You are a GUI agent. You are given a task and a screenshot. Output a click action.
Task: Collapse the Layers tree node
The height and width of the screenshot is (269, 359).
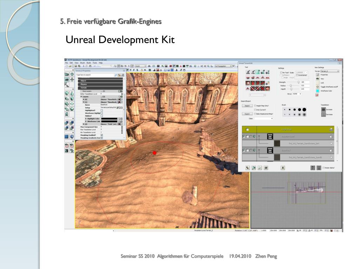point(81,97)
